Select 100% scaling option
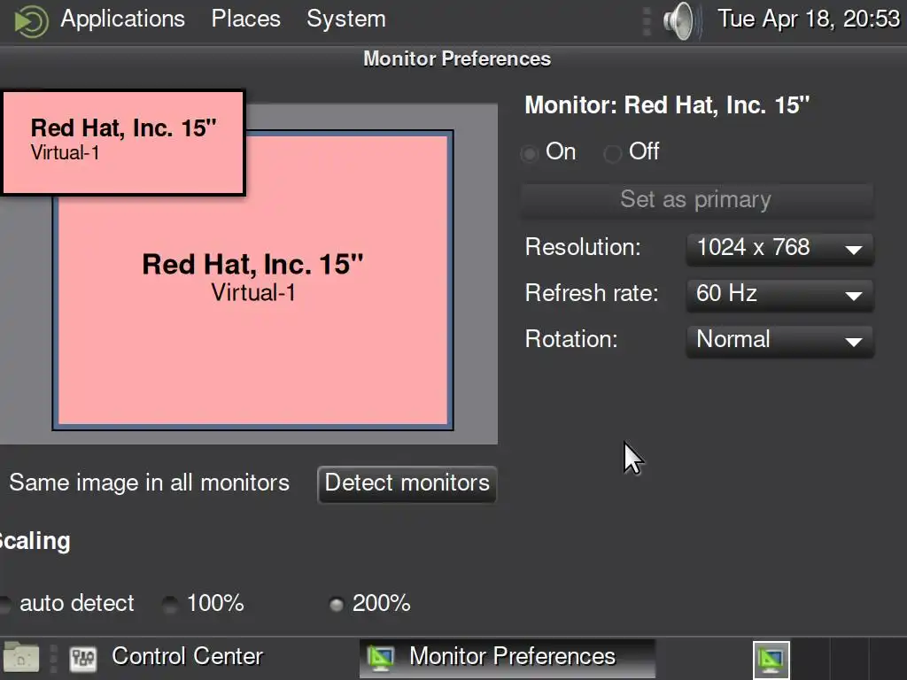The width and height of the screenshot is (907, 680). [x=170, y=604]
